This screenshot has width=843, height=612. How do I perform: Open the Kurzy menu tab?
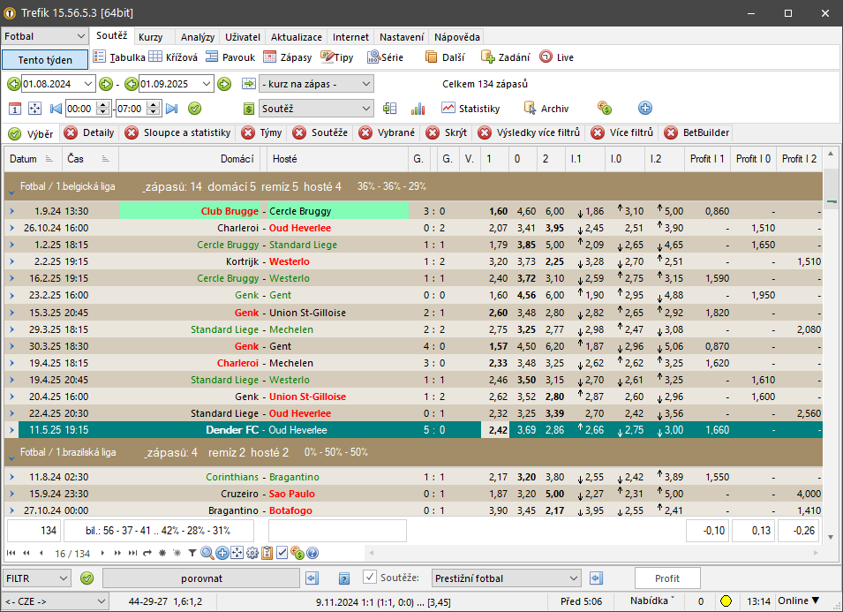[x=151, y=37]
